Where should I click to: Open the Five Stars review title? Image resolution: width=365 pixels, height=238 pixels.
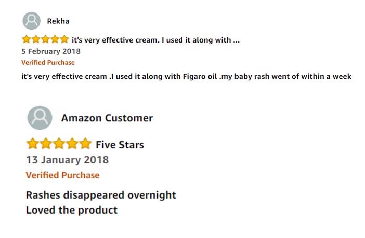(x=120, y=145)
